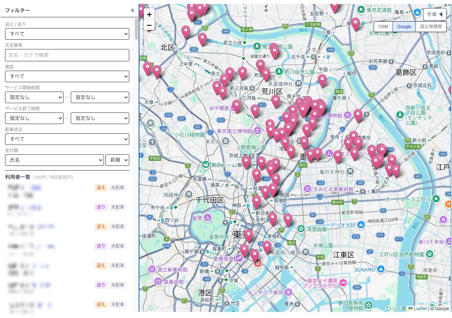Click the 清澄庭園 garden icon
The image size is (452, 318).
(x=301, y=229)
